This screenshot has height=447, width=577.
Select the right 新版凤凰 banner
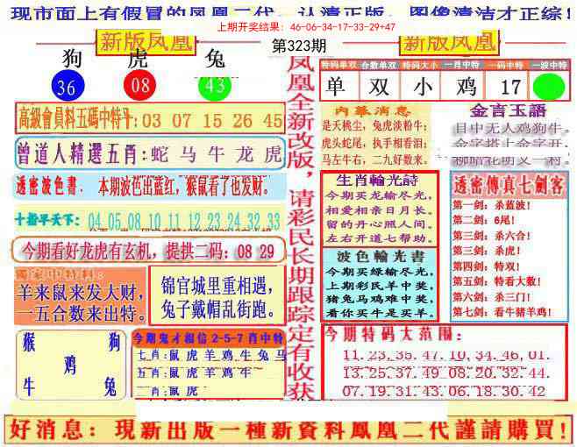click(x=447, y=41)
